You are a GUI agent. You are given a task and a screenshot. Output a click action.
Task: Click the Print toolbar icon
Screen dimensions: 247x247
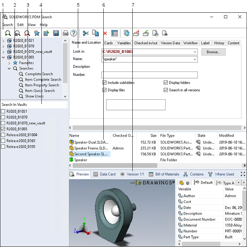[65, 33]
